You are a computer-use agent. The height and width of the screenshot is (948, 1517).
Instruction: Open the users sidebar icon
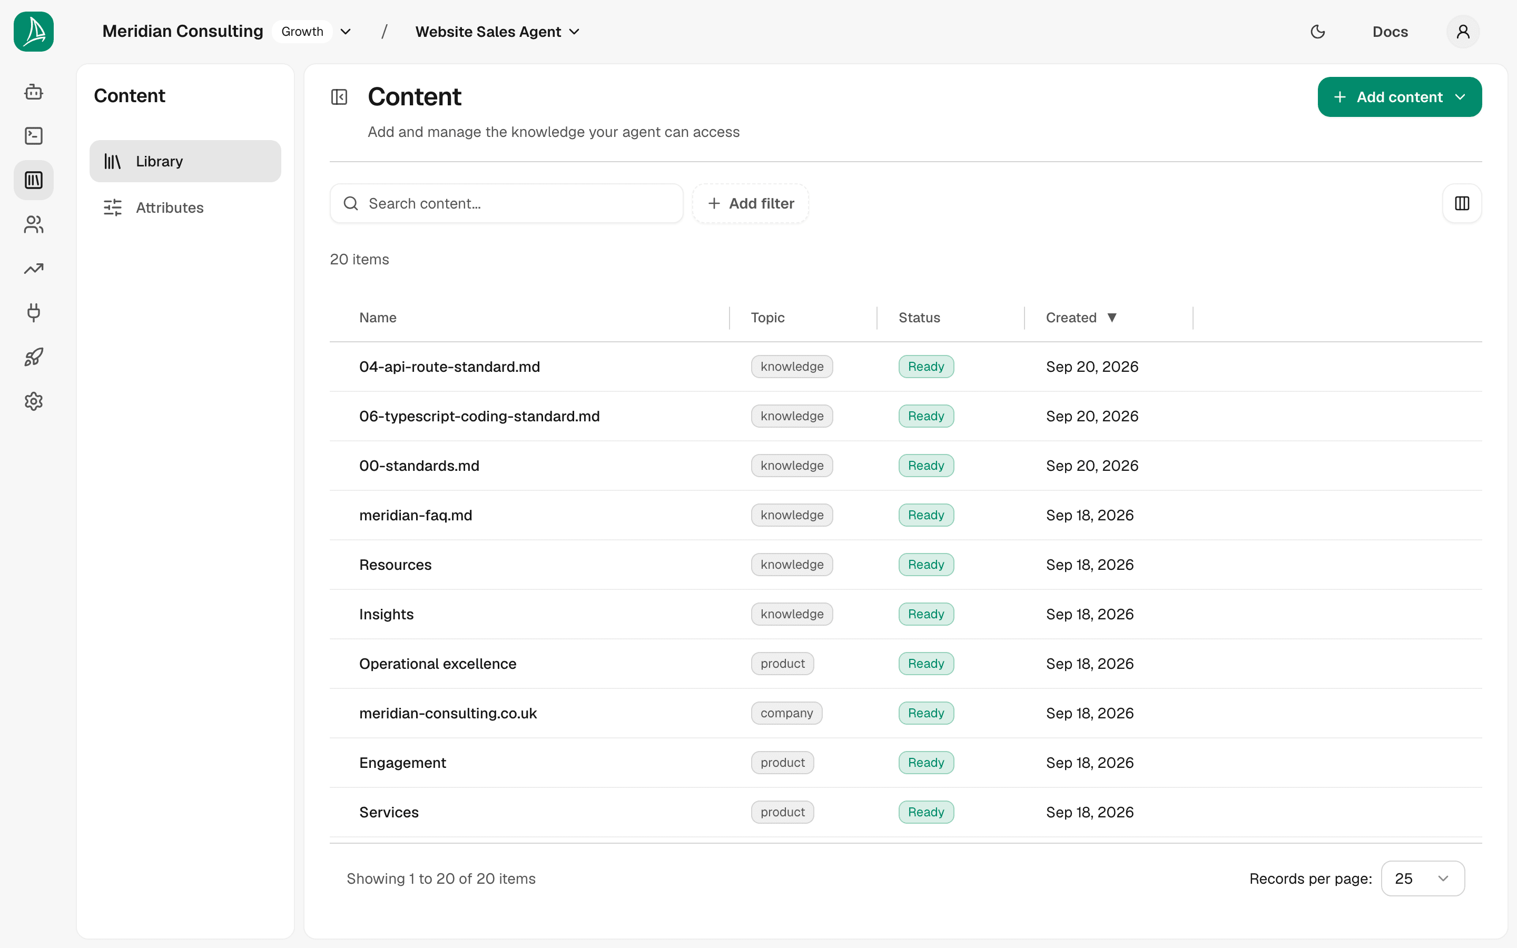(x=34, y=224)
